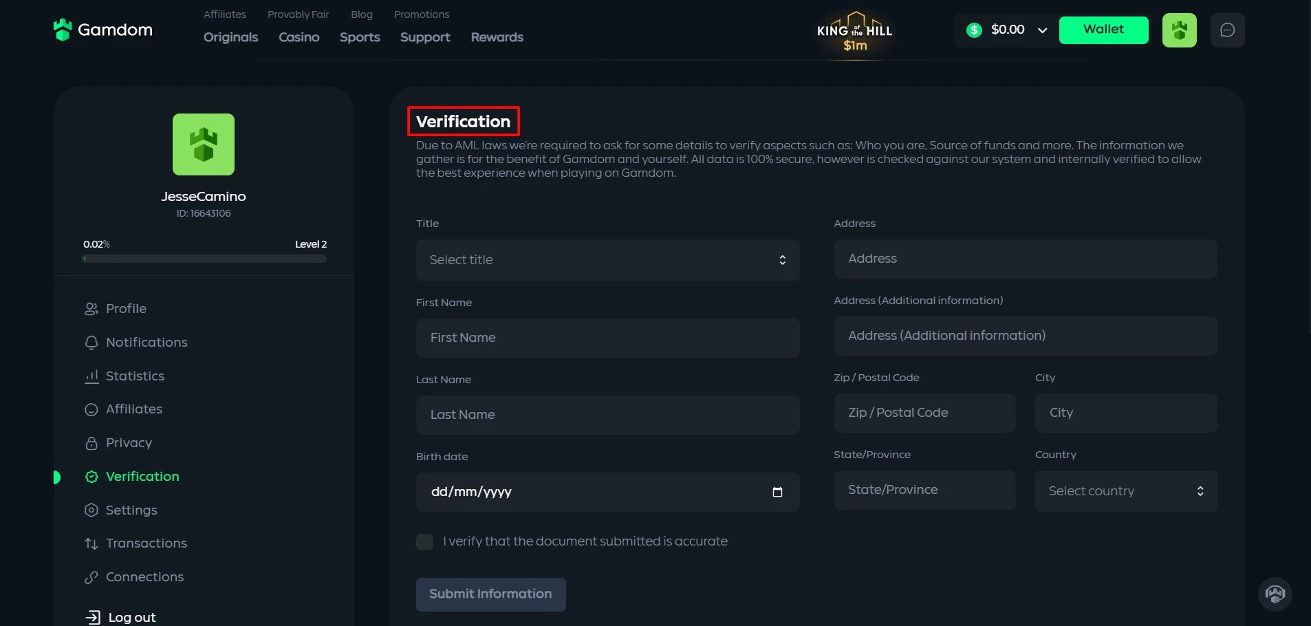
Task: Click the large profile avatar image
Action: click(x=204, y=144)
